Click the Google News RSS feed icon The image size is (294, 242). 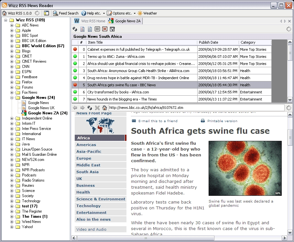point(24,103)
